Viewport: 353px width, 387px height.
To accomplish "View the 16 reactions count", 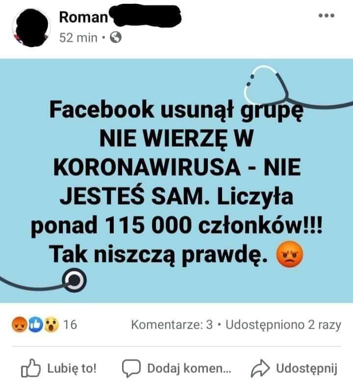I will tap(70, 325).
